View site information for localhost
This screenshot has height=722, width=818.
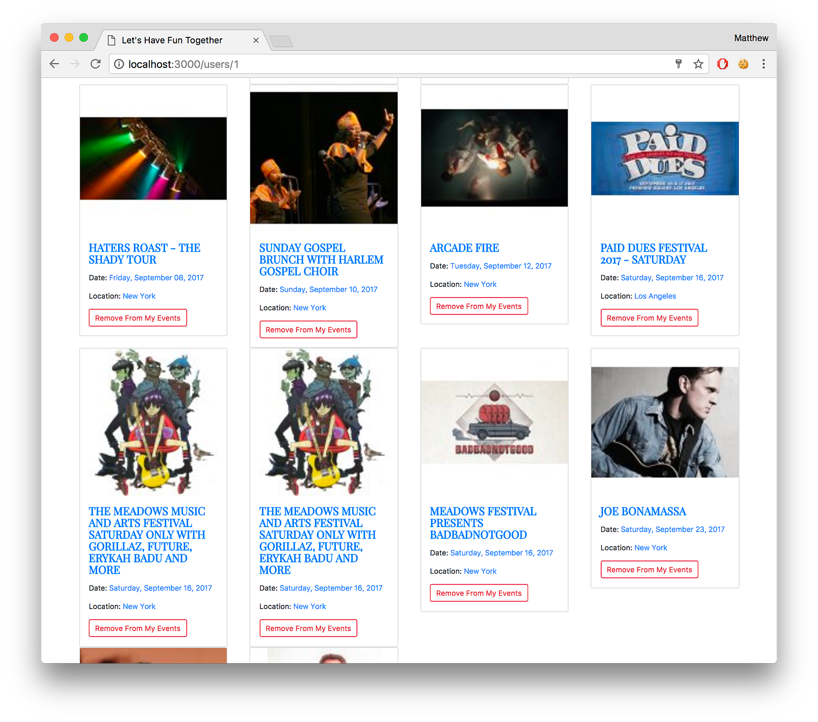point(119,64)
